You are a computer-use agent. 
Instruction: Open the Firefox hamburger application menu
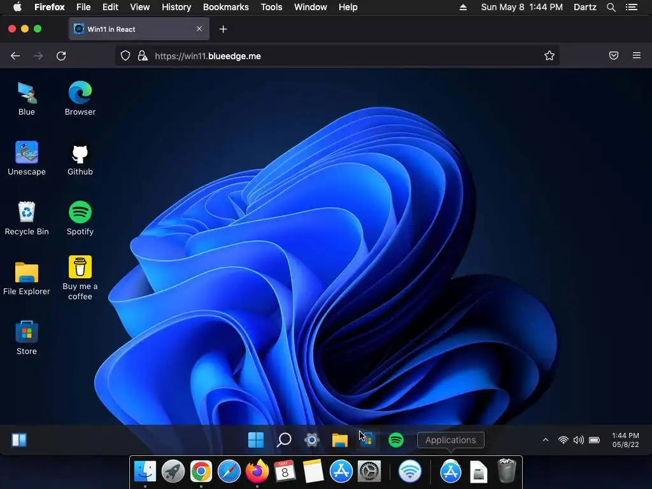click(x=637, y=56)
